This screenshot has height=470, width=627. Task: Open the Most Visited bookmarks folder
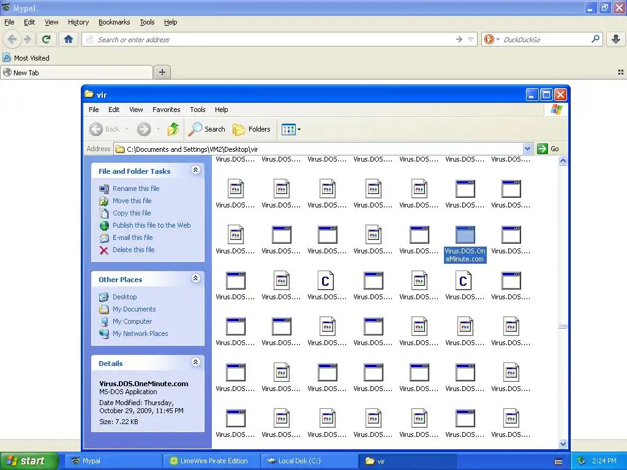(26, 58)
